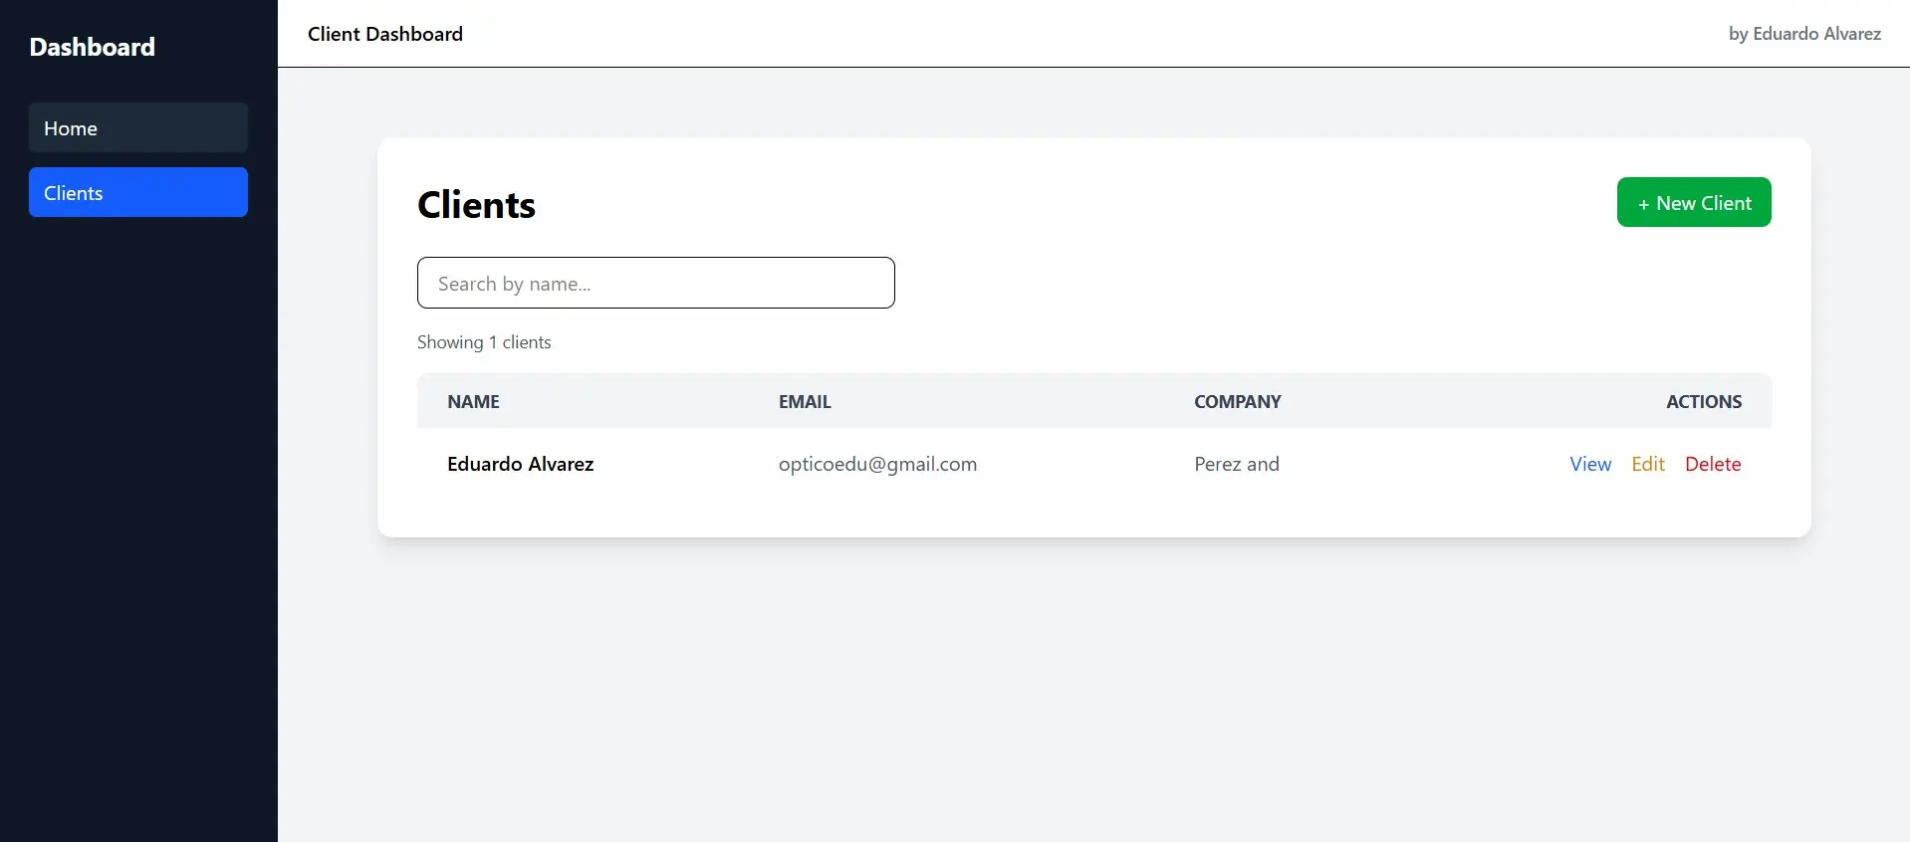Screen dimensions: 1910x842
Task: Select Clients in the sidebar
Action: [x=137, y=193]
